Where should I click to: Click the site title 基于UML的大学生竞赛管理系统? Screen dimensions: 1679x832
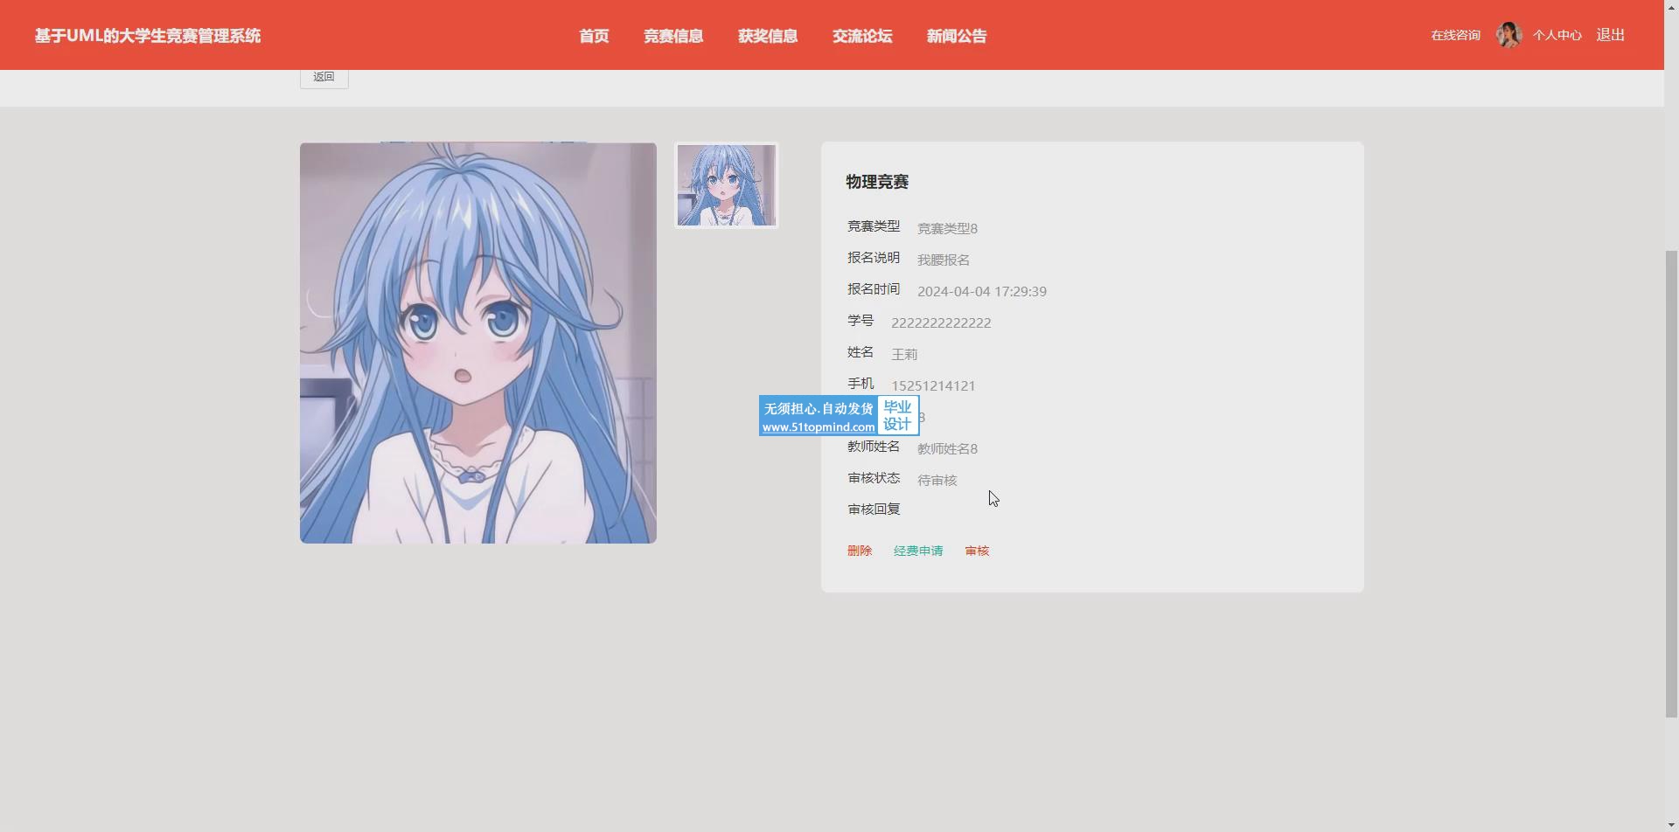click(x=148, y=36)
